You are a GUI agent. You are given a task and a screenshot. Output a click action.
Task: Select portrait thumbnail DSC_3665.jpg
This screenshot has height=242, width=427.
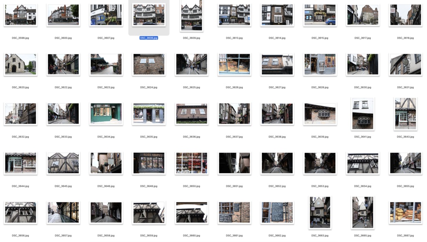tap(363, 212)
